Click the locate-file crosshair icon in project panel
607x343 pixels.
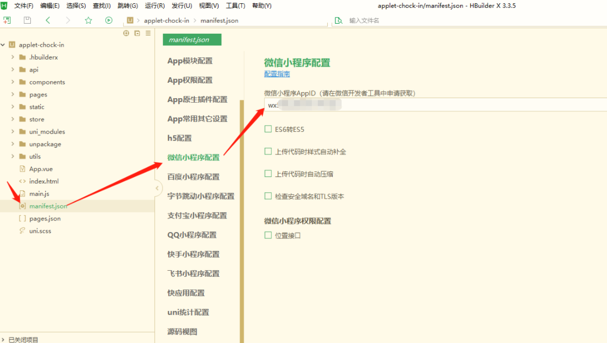pyautogui.click(x=126, y=33)
